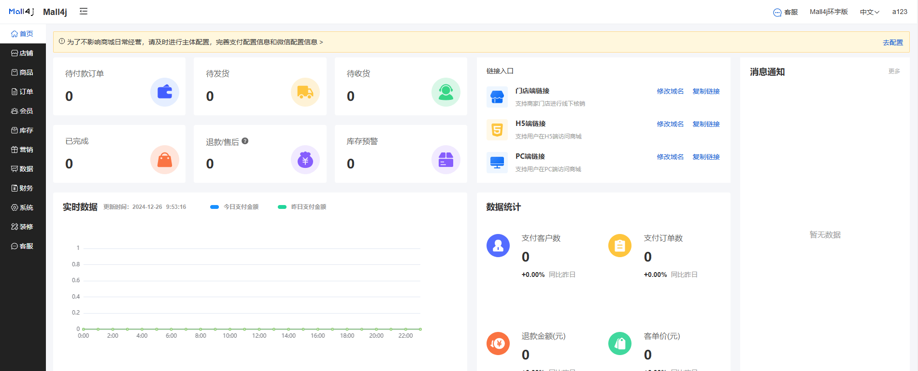Toggle the 今日支付金额 chart legend
Screen dimensions: 918x371
pos(234,207)
